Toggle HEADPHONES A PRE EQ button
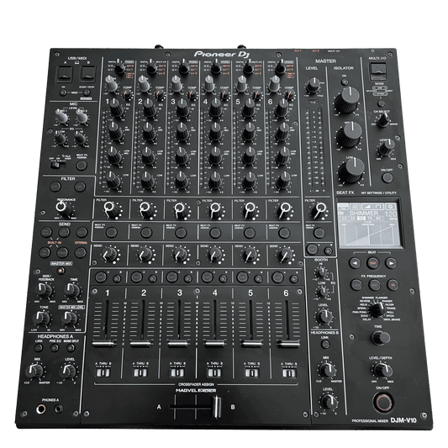The height and width of the screenshot is (448, 448). [55, 348]
